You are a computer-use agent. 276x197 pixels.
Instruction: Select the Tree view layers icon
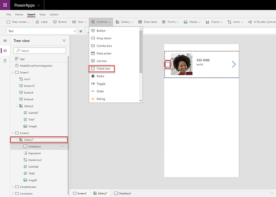click(x=5, y=51)
